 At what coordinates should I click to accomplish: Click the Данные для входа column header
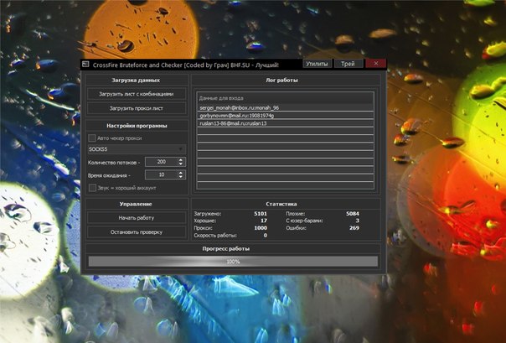point(286,98)
